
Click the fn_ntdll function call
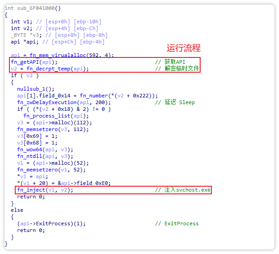[45, 157]
